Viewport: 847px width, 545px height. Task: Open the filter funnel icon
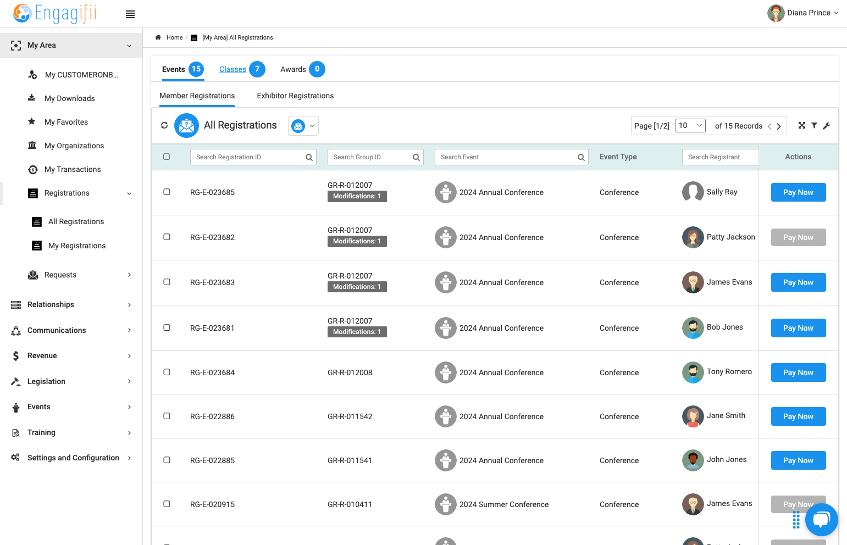coord(814,125)
